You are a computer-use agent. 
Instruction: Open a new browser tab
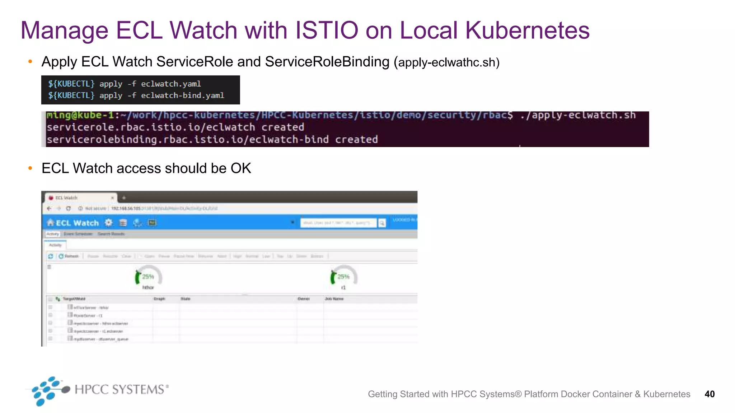[124, 198]
